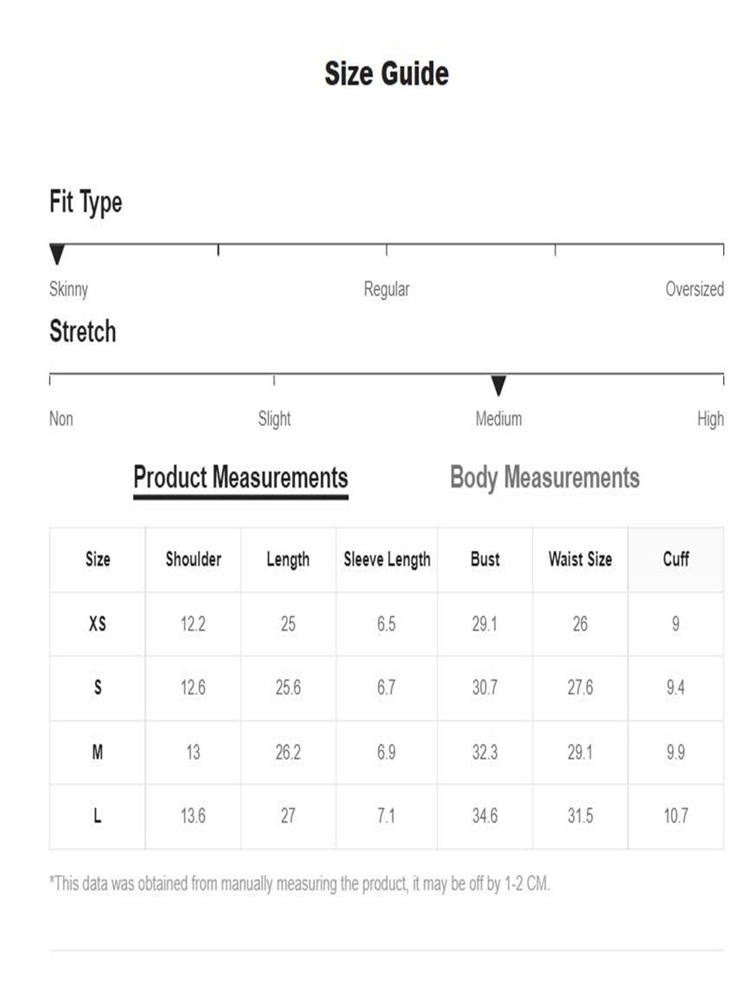Click the Length column header

click(x=288, y=559)
